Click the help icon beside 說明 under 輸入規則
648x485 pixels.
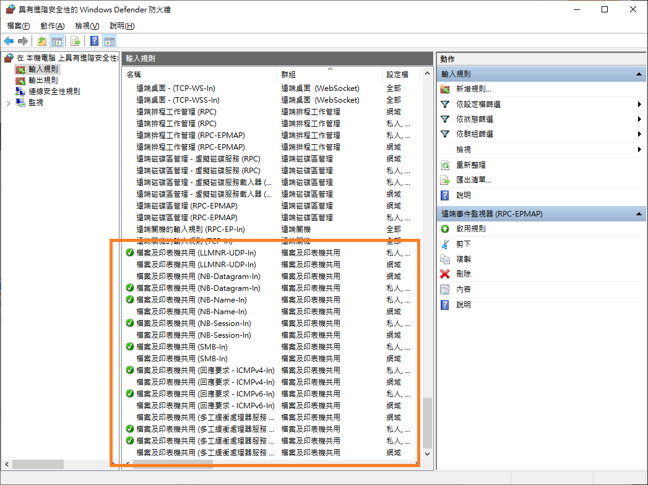(x=445, y=195)
